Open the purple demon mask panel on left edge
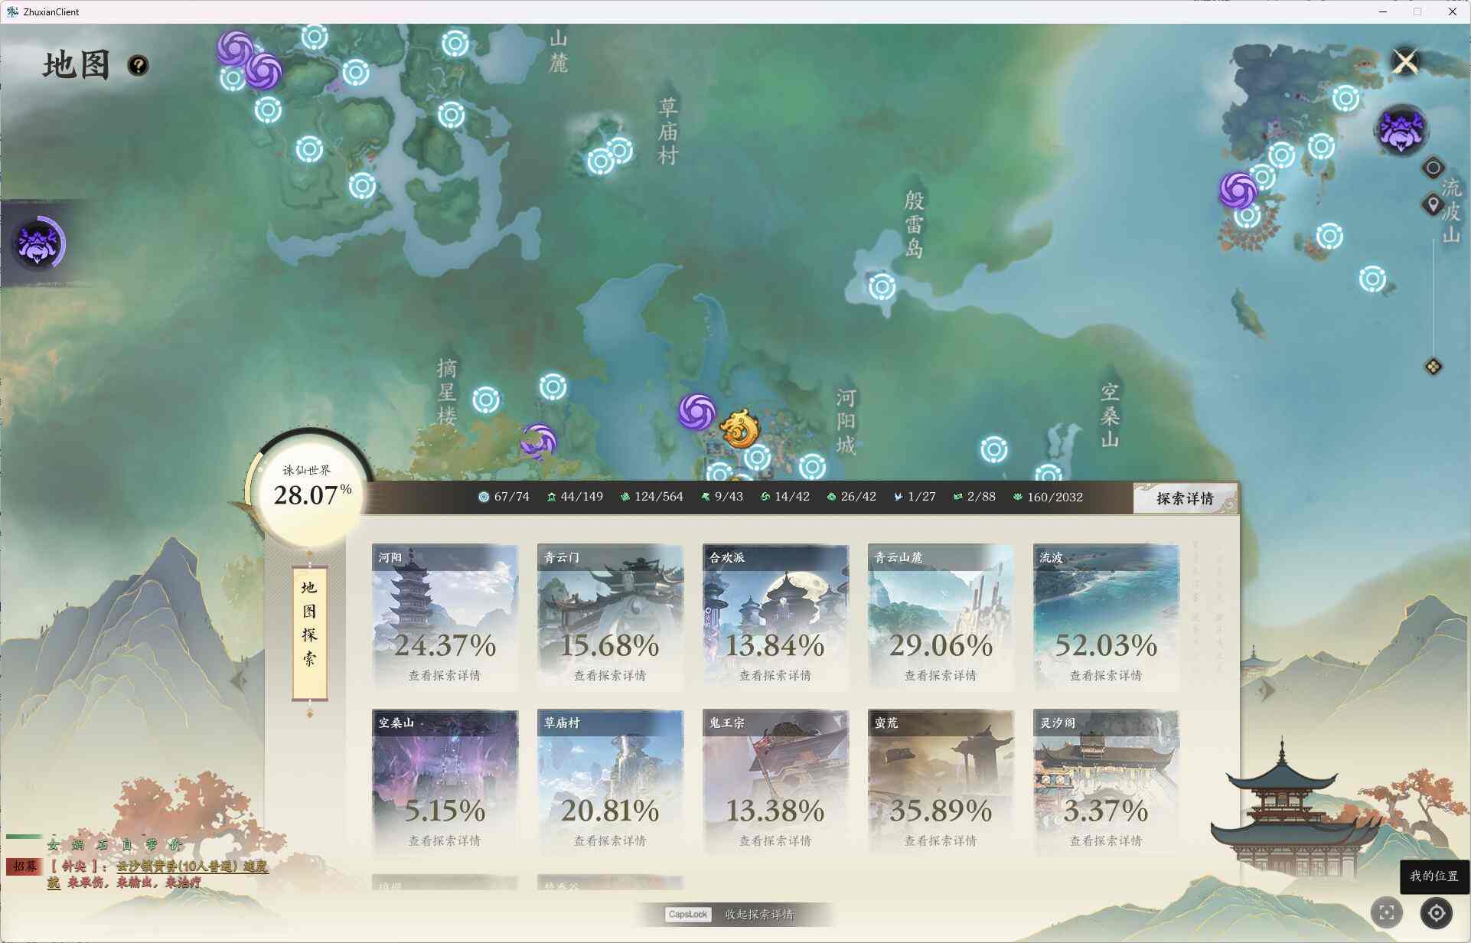The height and width of the screenshot is (943, 1471). coord(39,243)
